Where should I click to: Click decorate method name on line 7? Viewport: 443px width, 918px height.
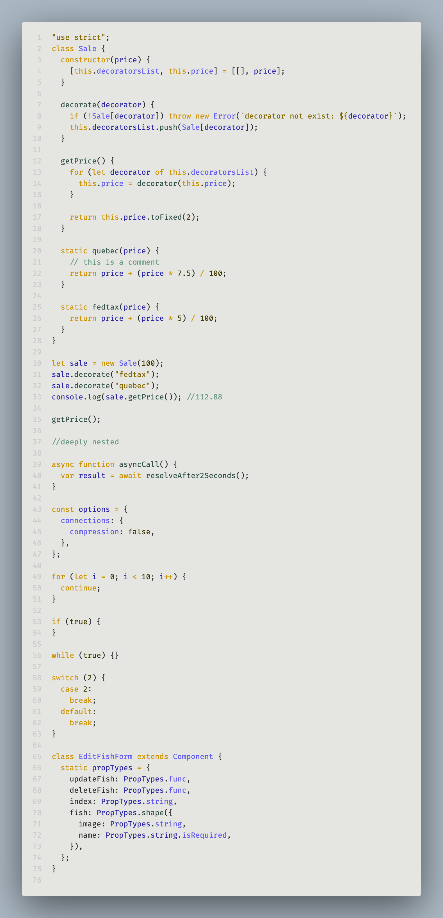pyautogui.click(x=79, y=105)
